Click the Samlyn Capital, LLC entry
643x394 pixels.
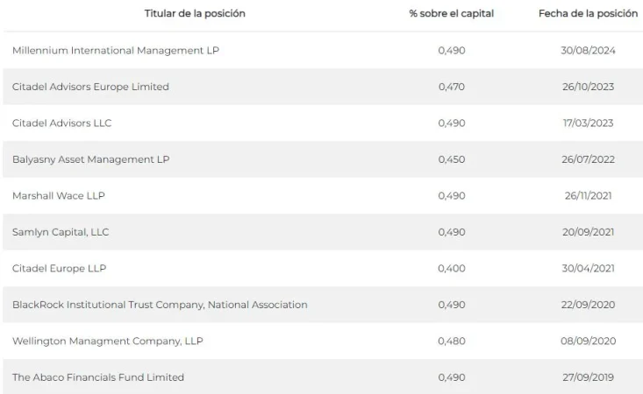(x=61, y=232)
